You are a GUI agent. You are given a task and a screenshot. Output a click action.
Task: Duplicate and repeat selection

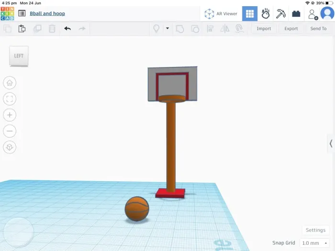(x=37, y=28)
